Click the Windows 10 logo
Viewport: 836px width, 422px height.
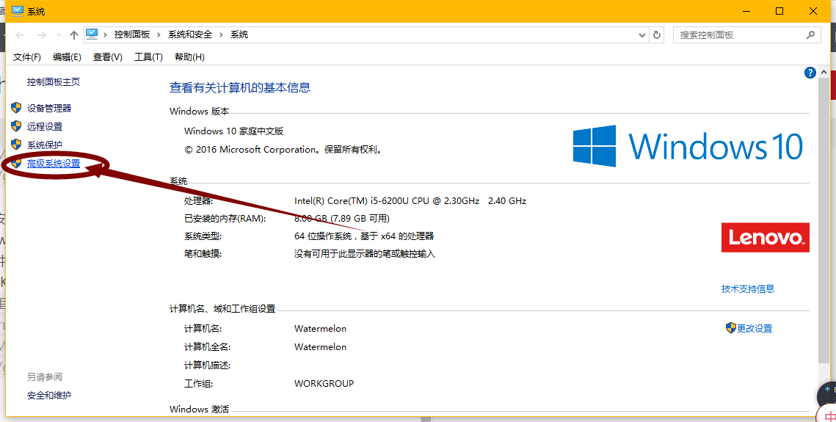pyautogui.click(x=688, y=145)
